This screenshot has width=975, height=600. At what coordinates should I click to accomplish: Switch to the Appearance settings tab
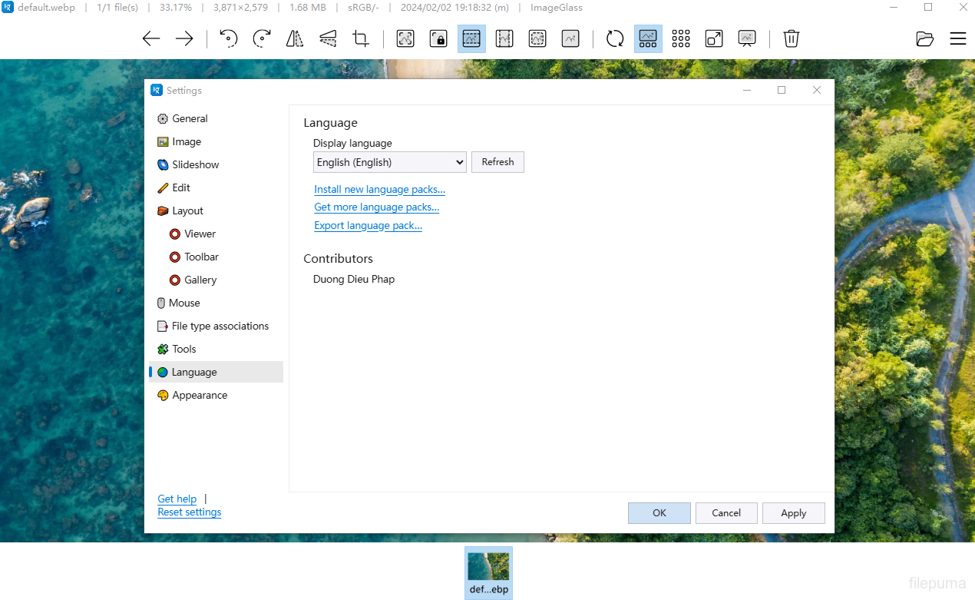pyautogui.click(x=200, y=395)
